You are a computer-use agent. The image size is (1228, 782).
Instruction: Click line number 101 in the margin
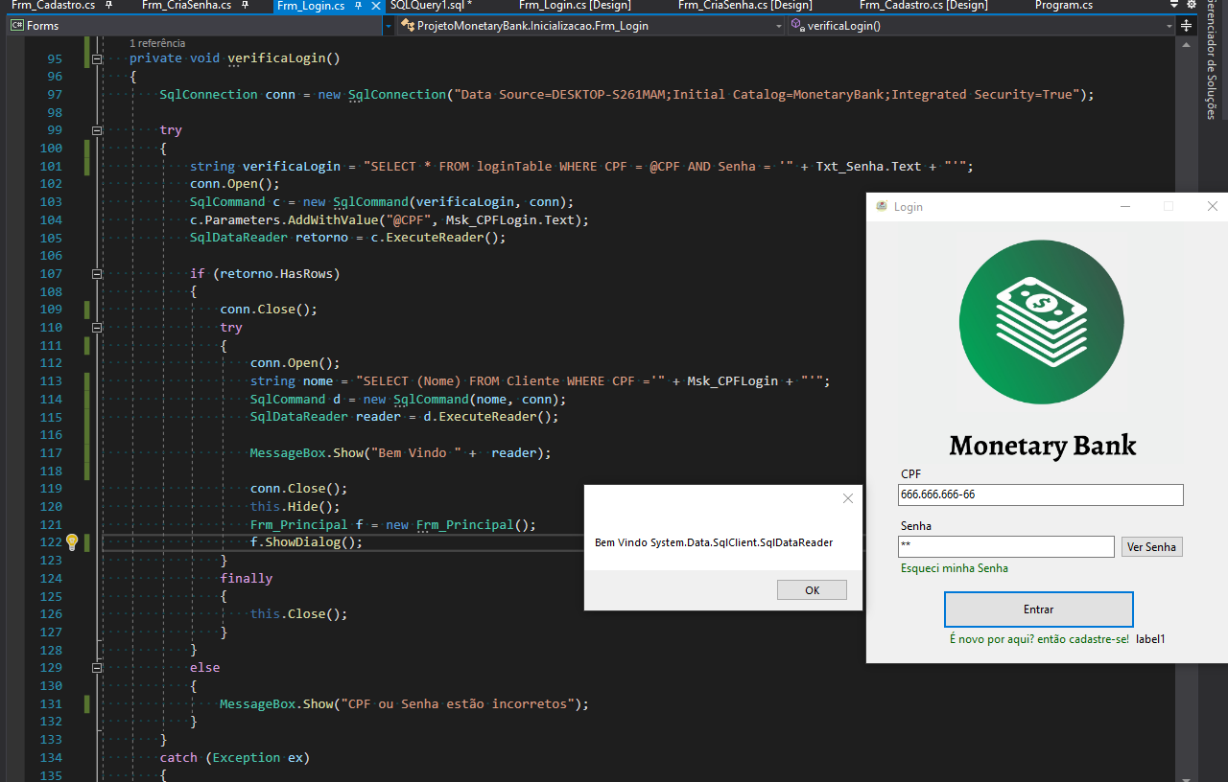[52, 166]
